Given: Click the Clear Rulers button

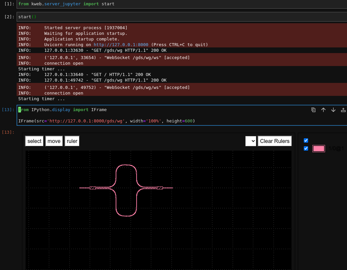Looking at the screenshot, I should pyautogui.click(x=275, y=141).
